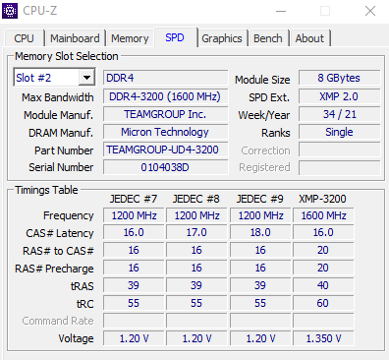Select the XMP-3200 voltage 1.350 V cell

[x=323, y=338]
